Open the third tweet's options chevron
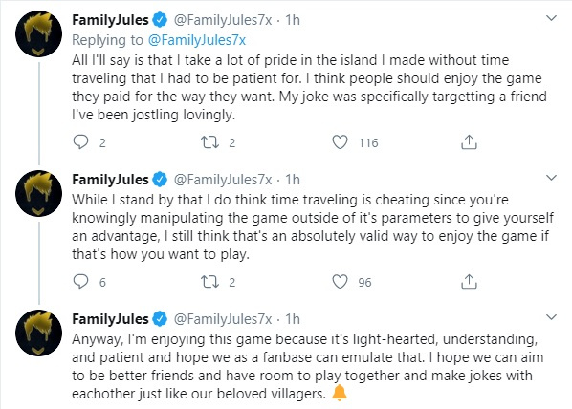This screenshot has width=572, height=409. [551, 317]
